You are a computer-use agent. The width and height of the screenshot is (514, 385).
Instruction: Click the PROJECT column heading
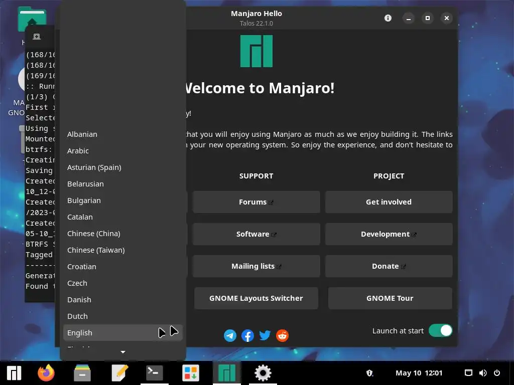(x=389, y=176)
